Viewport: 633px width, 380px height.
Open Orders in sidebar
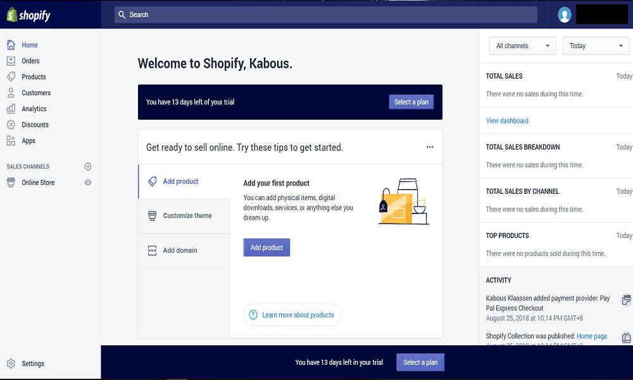click(x=30, y=61)
